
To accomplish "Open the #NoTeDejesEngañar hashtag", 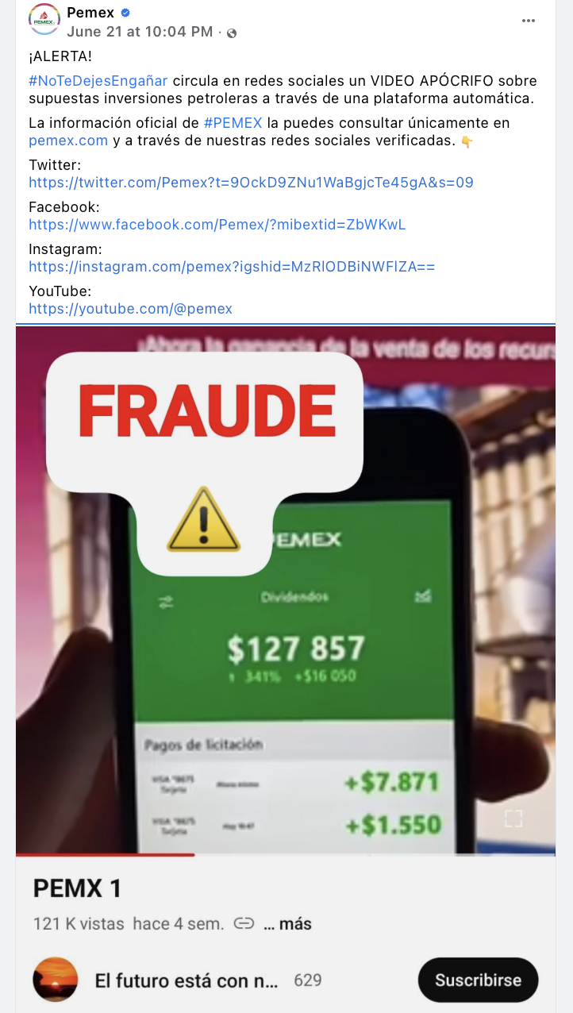I will point(98,82).
